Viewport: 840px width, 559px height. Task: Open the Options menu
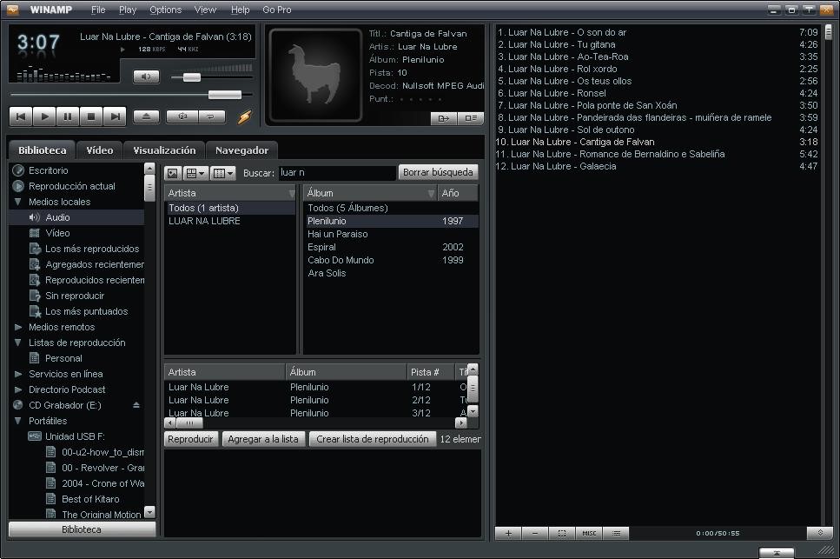click(x=167, y=10)
